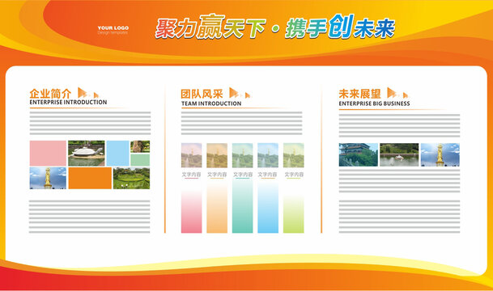Open the golden statue photo under 未来展望
This screenshot has height=291, width=493.
[x=440, y=154]
